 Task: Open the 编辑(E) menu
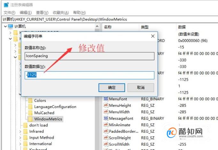[x=26, y=12]
